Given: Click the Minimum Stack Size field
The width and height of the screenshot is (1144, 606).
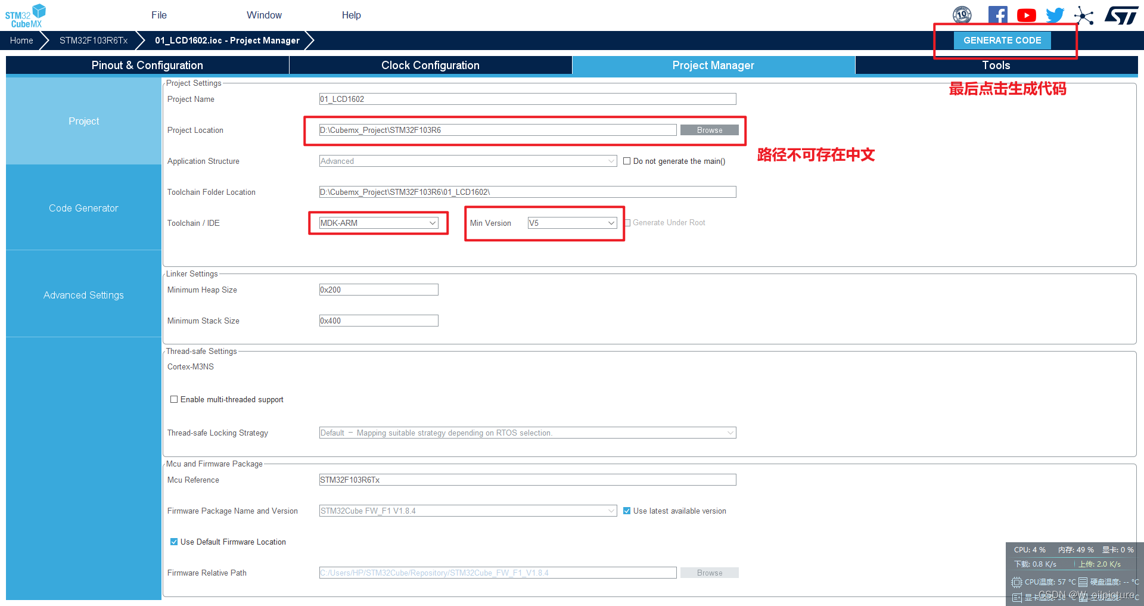Looking at the screenshot, I should click(x=378, y=321).
